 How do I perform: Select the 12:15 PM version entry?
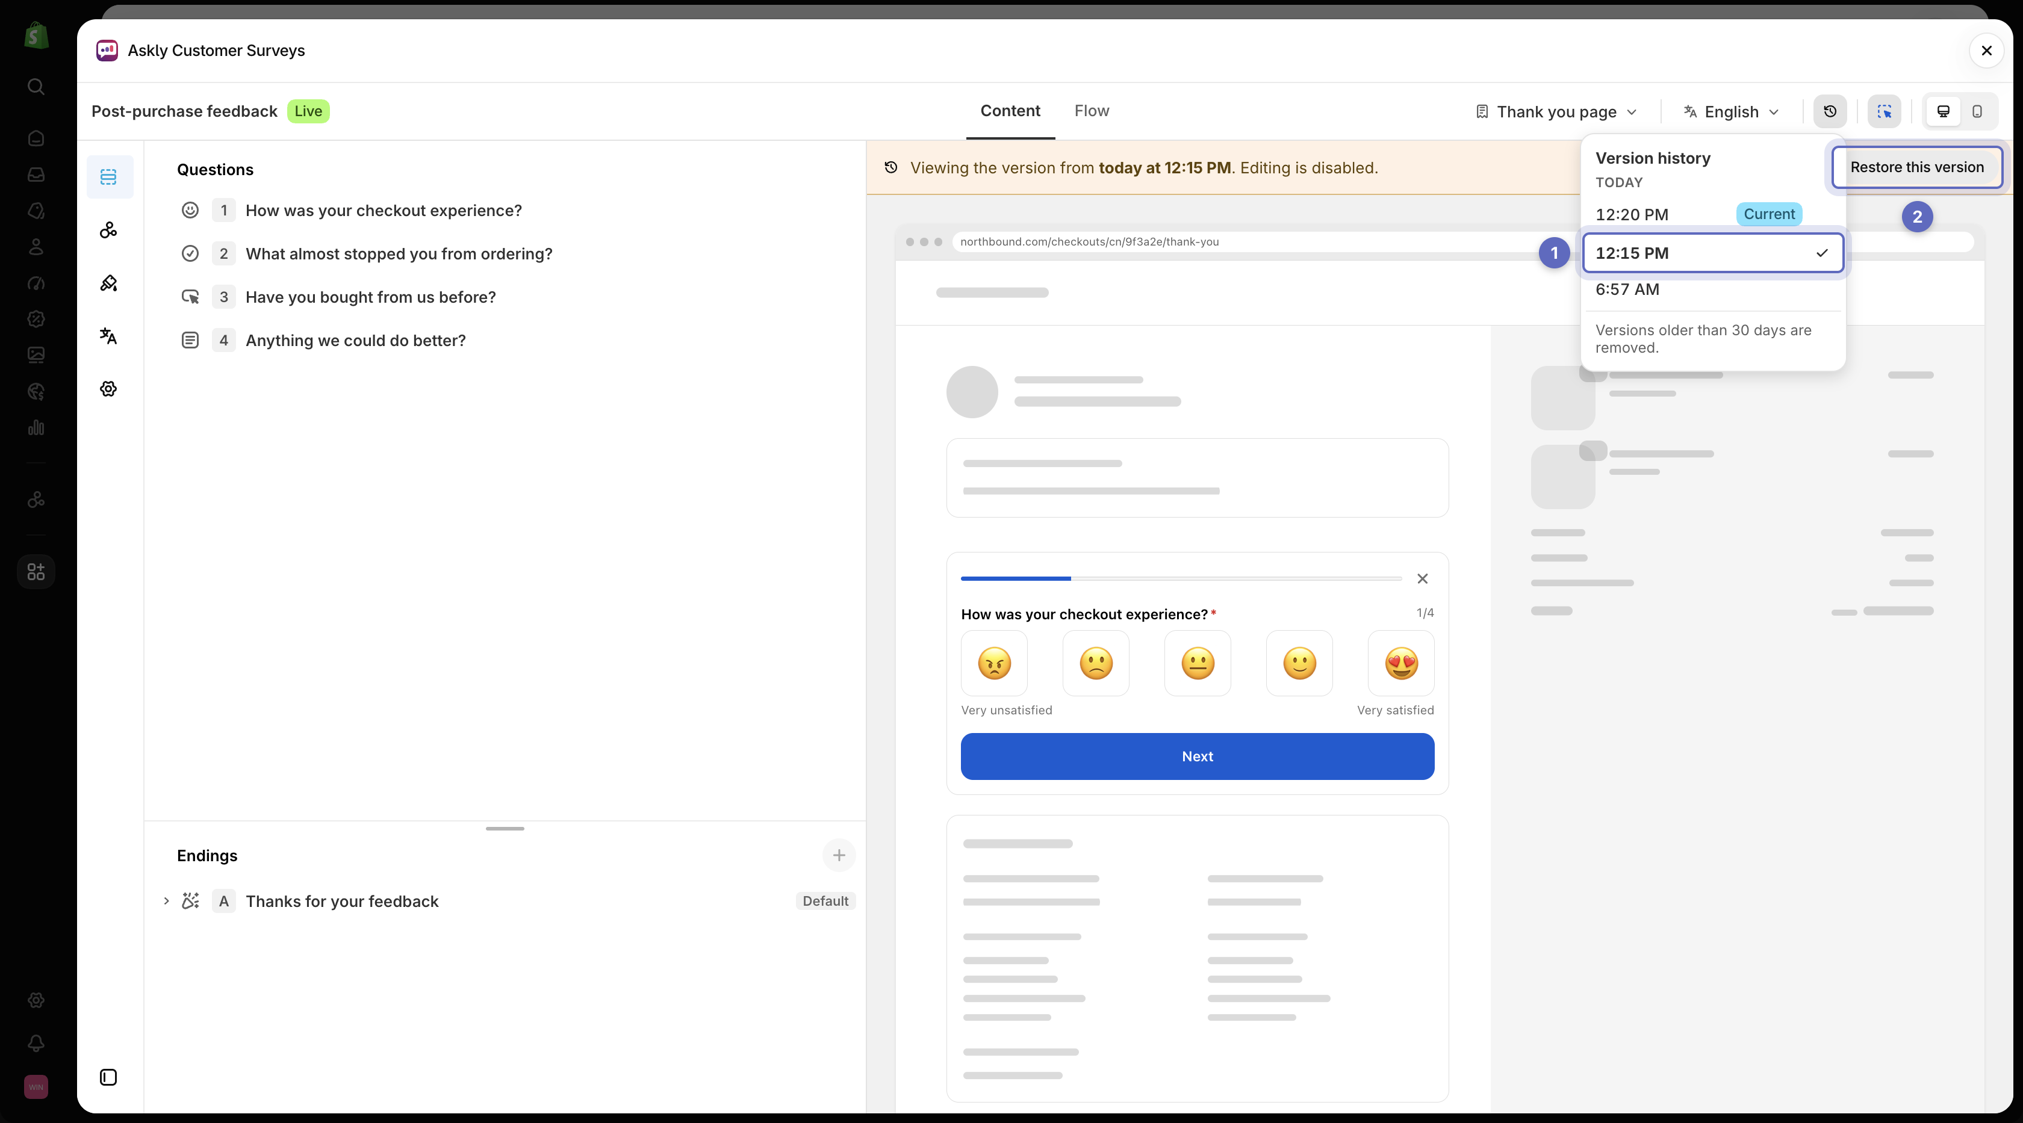pyautogui.click(x=1712, y=253)
